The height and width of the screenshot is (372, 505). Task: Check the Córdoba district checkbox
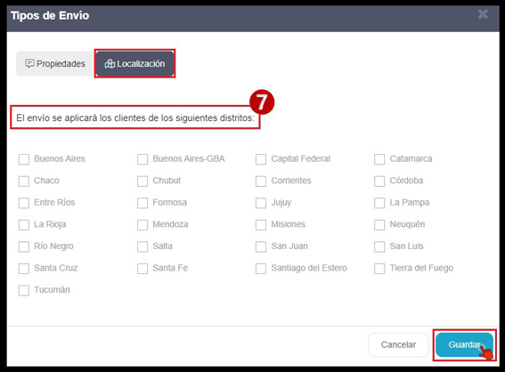pos(379,181)
